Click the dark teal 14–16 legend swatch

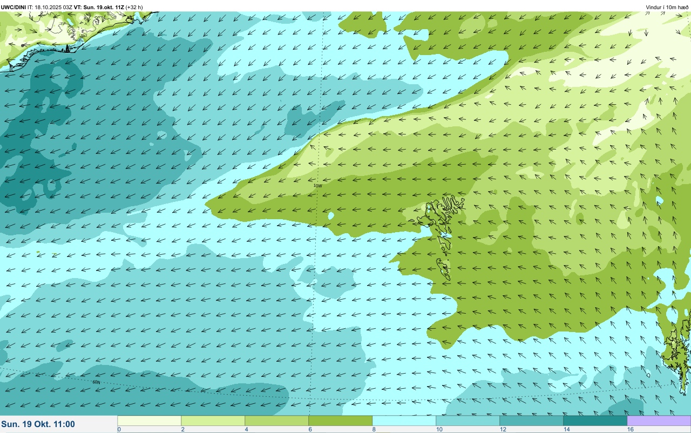pos(595,421)
